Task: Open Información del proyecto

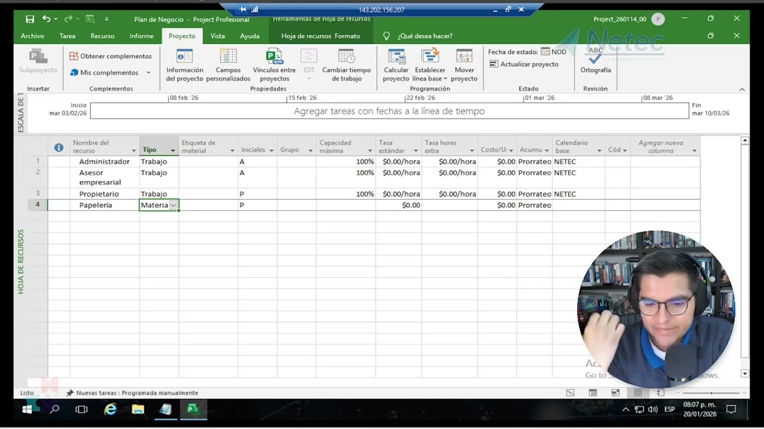Action: pos(184,66)
